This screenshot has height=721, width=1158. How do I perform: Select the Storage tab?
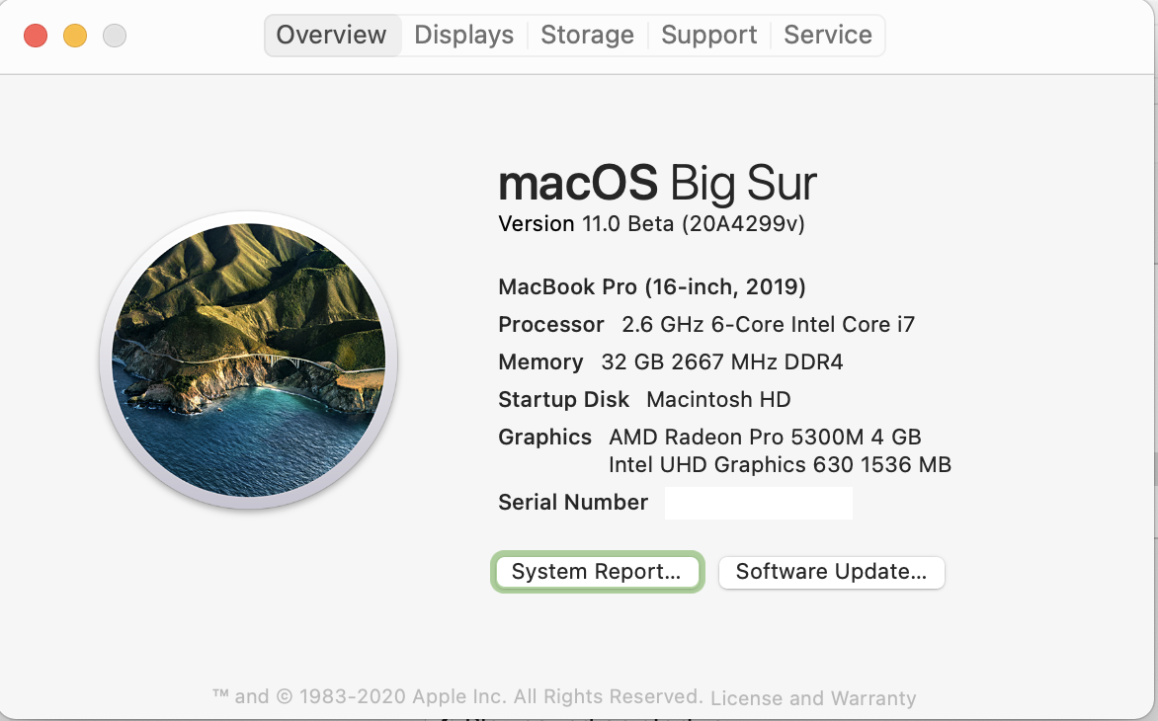coord(587,36)
